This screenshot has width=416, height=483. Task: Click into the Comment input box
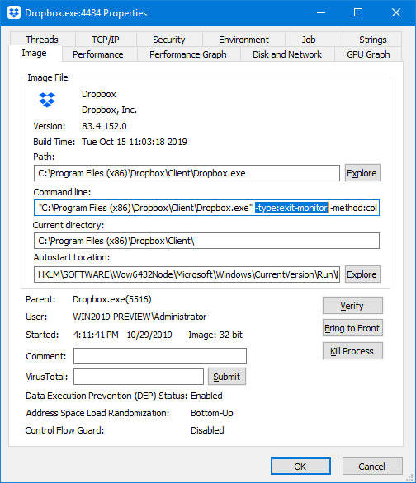[x=160, y=356]
